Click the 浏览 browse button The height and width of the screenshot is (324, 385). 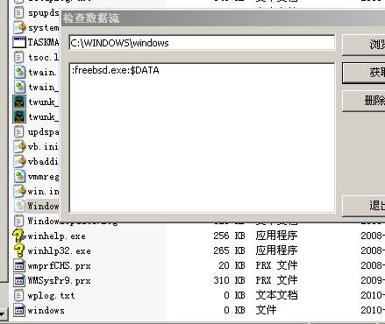pyautogui.click(x=364, y=45)
